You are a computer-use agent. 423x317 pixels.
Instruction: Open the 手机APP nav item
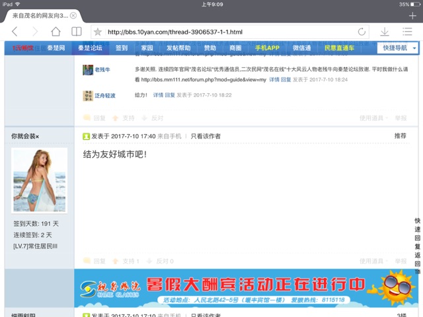[267, 48]
